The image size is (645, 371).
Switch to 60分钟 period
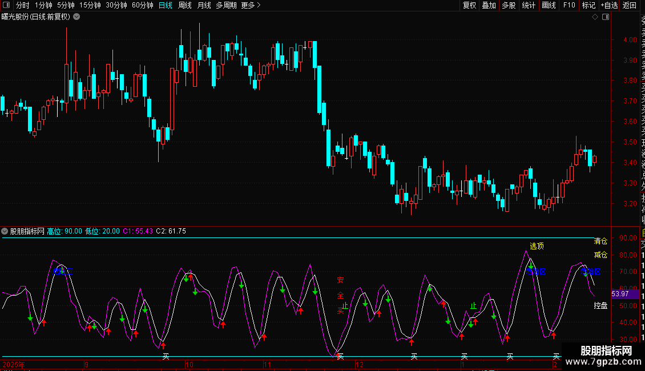142,6
